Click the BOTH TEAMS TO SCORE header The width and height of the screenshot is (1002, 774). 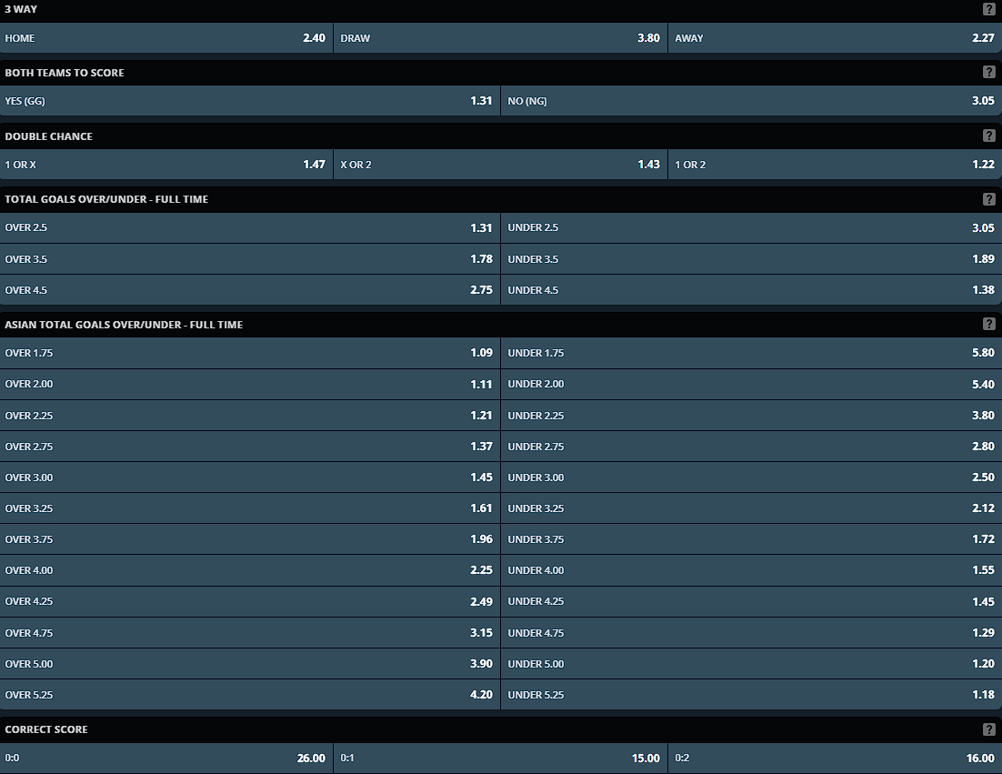501,72
